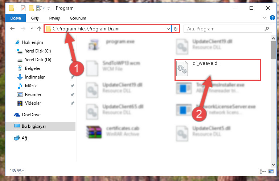Open the Dosya menu tab
The image size is (279, 181).
[x=16, y=18]
